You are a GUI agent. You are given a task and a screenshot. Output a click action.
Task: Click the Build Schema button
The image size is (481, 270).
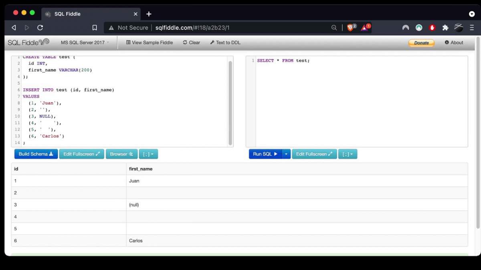[36, 154]
